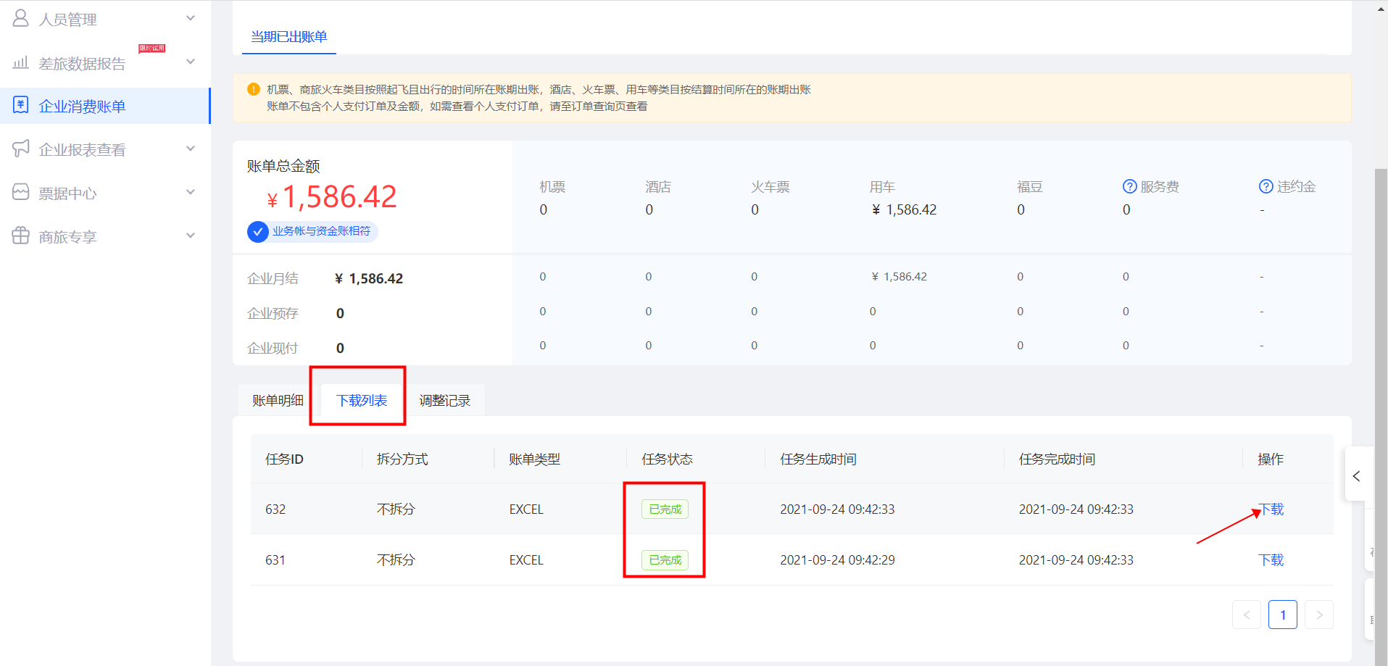Click the 不拆分 cell in task 631 row
The width and height of the screenshot is (1388, 666).
[396, 559]
